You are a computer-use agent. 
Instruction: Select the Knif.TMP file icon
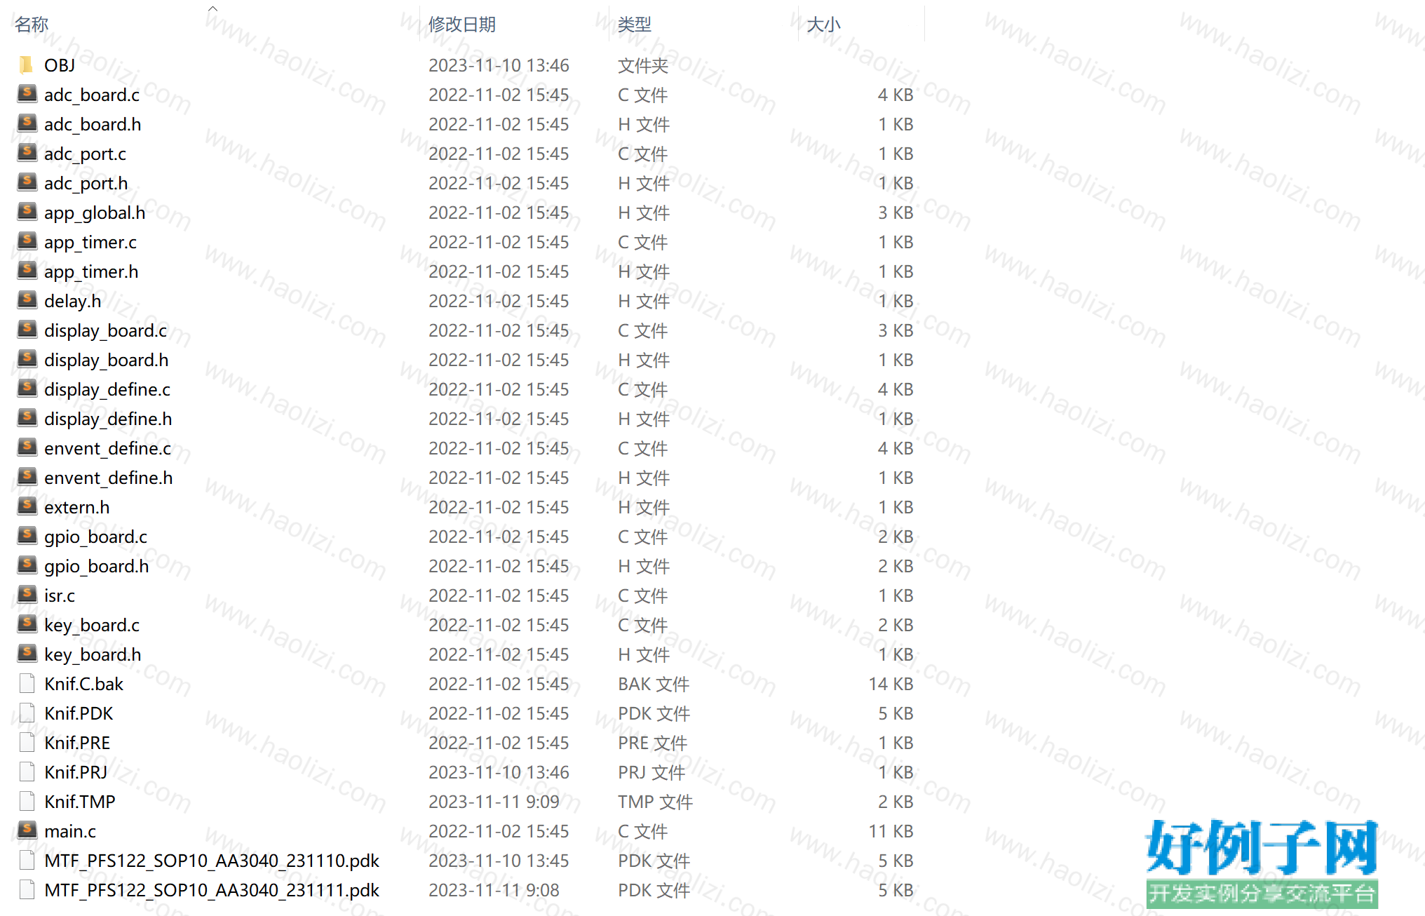pos(27,801)
